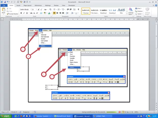This screenshot has height=118, width=158.
Task: Center the paragraph text
Action: click(x=57, y=13)
